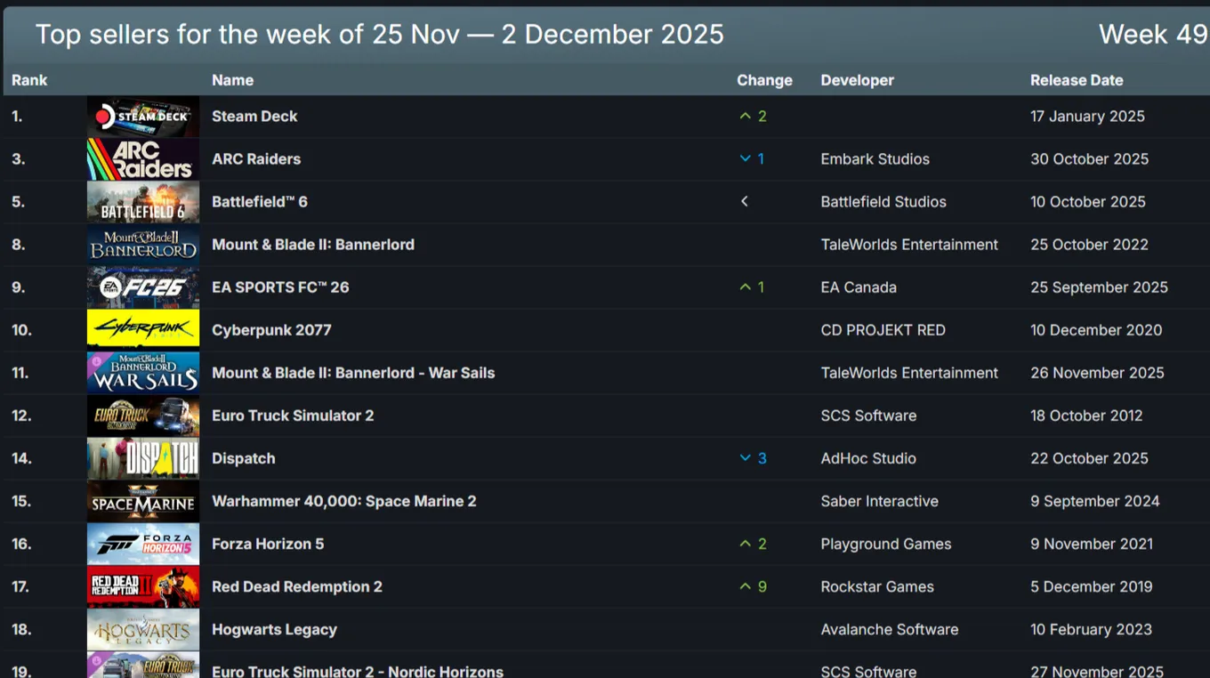The image size is (1210, 678).
Task: Open the Red Dead Redemption 2 name link
Action: pos(297,586)
